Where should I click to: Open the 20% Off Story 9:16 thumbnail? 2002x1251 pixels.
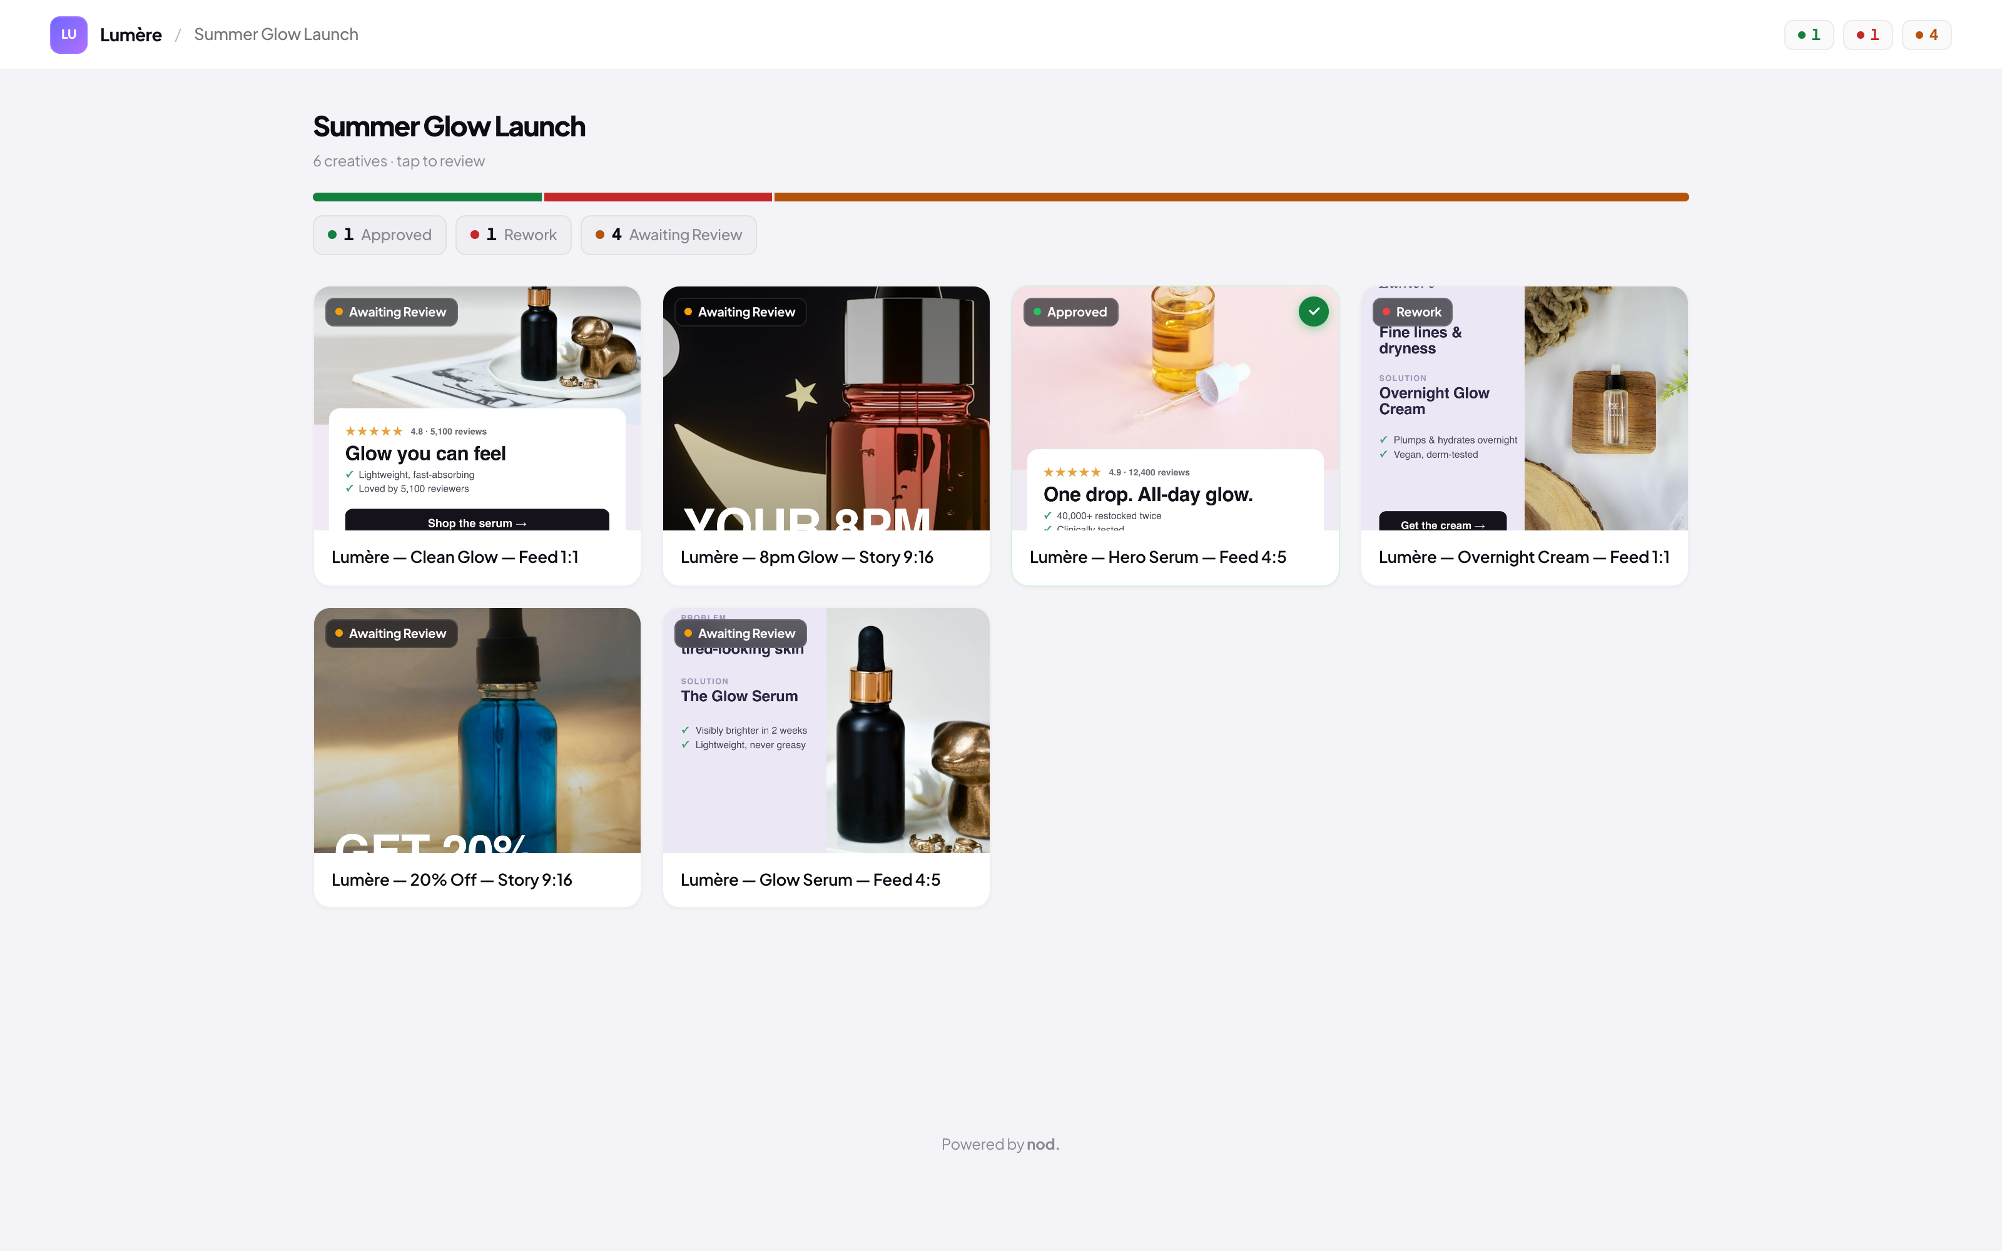[477, 731]
